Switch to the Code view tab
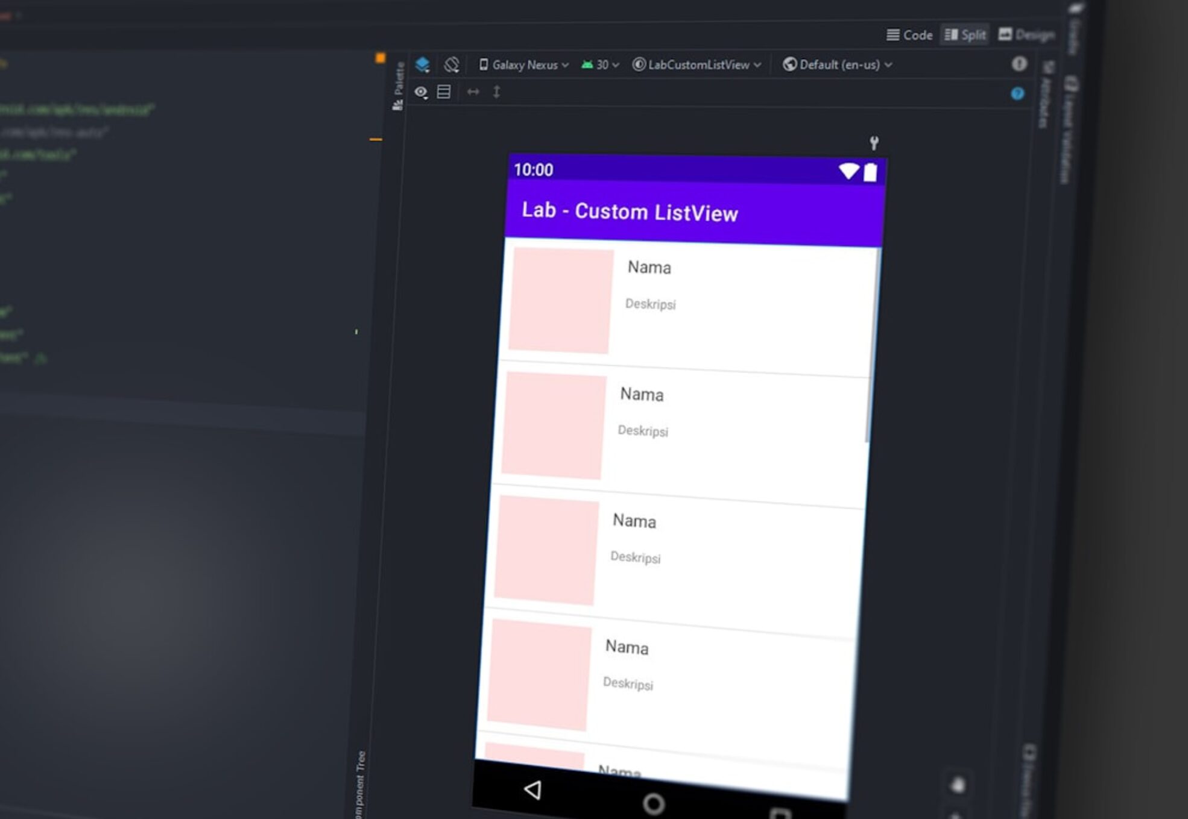Image resolution: width=1188 pixels, height=819 pixels. [909, 35]
